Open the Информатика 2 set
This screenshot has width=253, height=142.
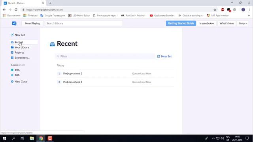point(73,73)
